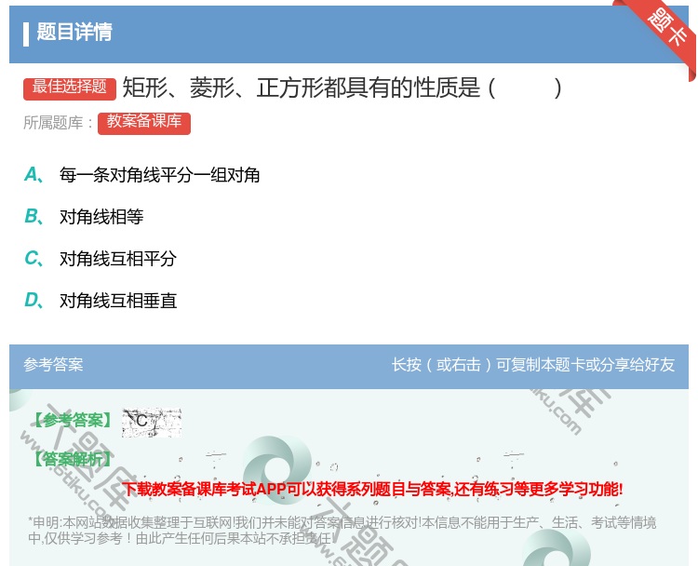The image size is (698, 566).
Task: Click the answer image showing C
Action: (x=152, y=422)
